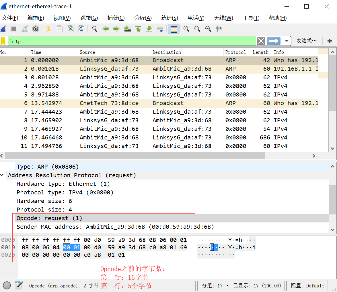Image resolution: width=337 pixels, height=292 pixels.
Task: Click inside the http filter field
Action: [x=132, y=41]
